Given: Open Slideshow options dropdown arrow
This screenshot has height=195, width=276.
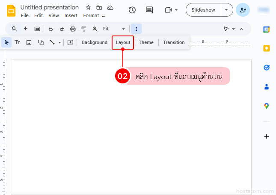Looking at the screenshot, I should coord(226,10).
